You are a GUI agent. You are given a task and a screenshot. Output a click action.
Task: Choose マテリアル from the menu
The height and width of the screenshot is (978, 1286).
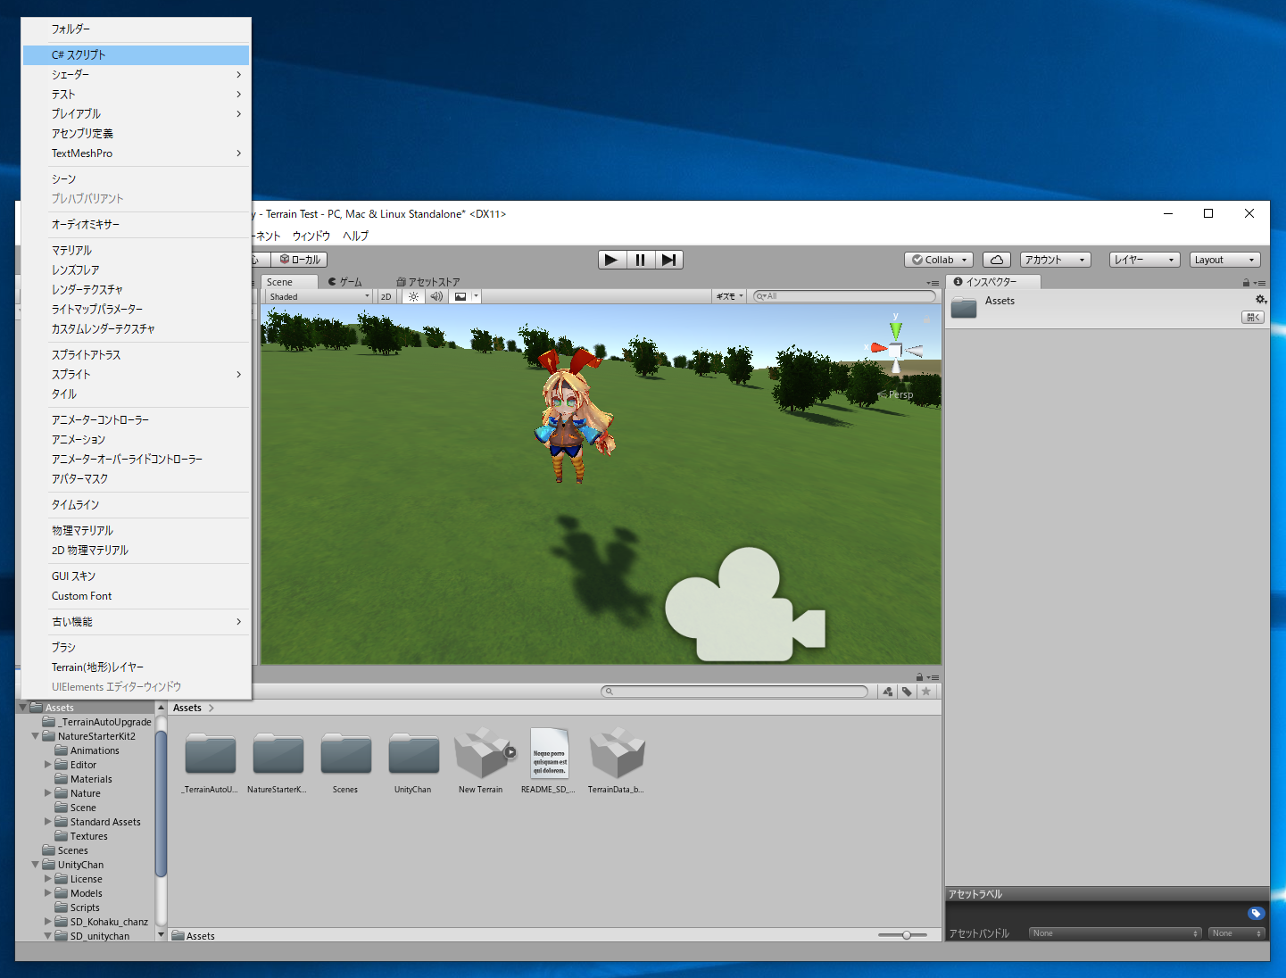coord(136,251)
